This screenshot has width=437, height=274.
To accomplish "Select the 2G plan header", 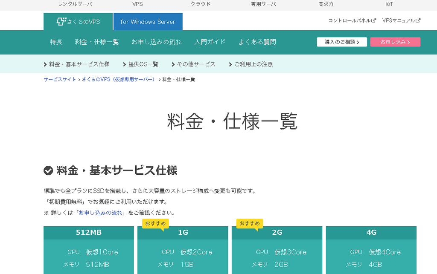I will (277, 233).
